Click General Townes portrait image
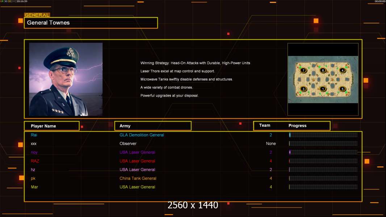Image resolution: width=386 pixels, height=217 pixels. click(x=66, y=79)
